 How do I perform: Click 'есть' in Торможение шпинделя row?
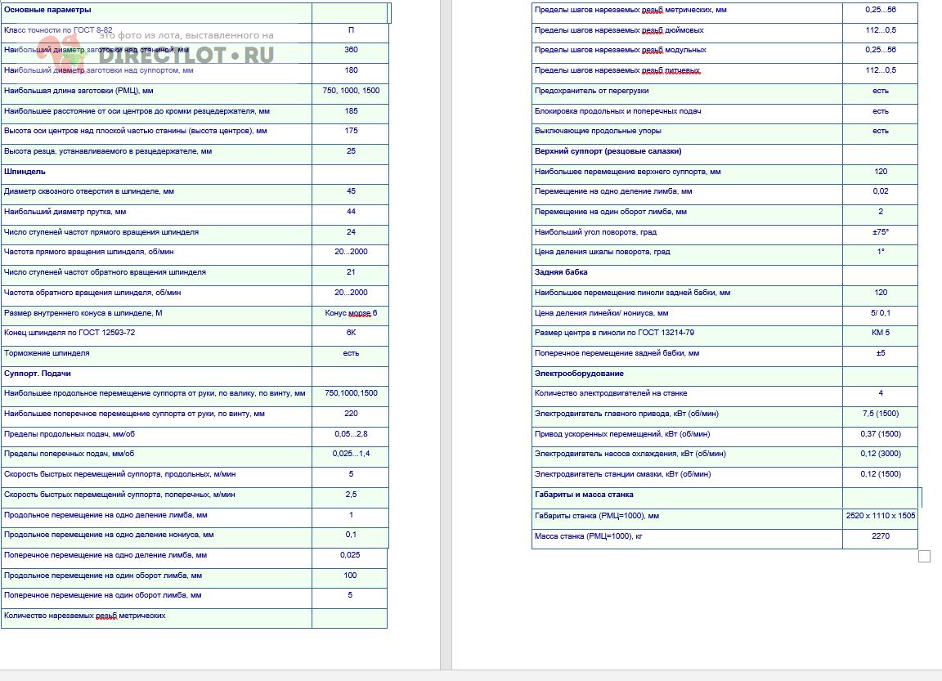pyautogui.click(x=351, y=354)
